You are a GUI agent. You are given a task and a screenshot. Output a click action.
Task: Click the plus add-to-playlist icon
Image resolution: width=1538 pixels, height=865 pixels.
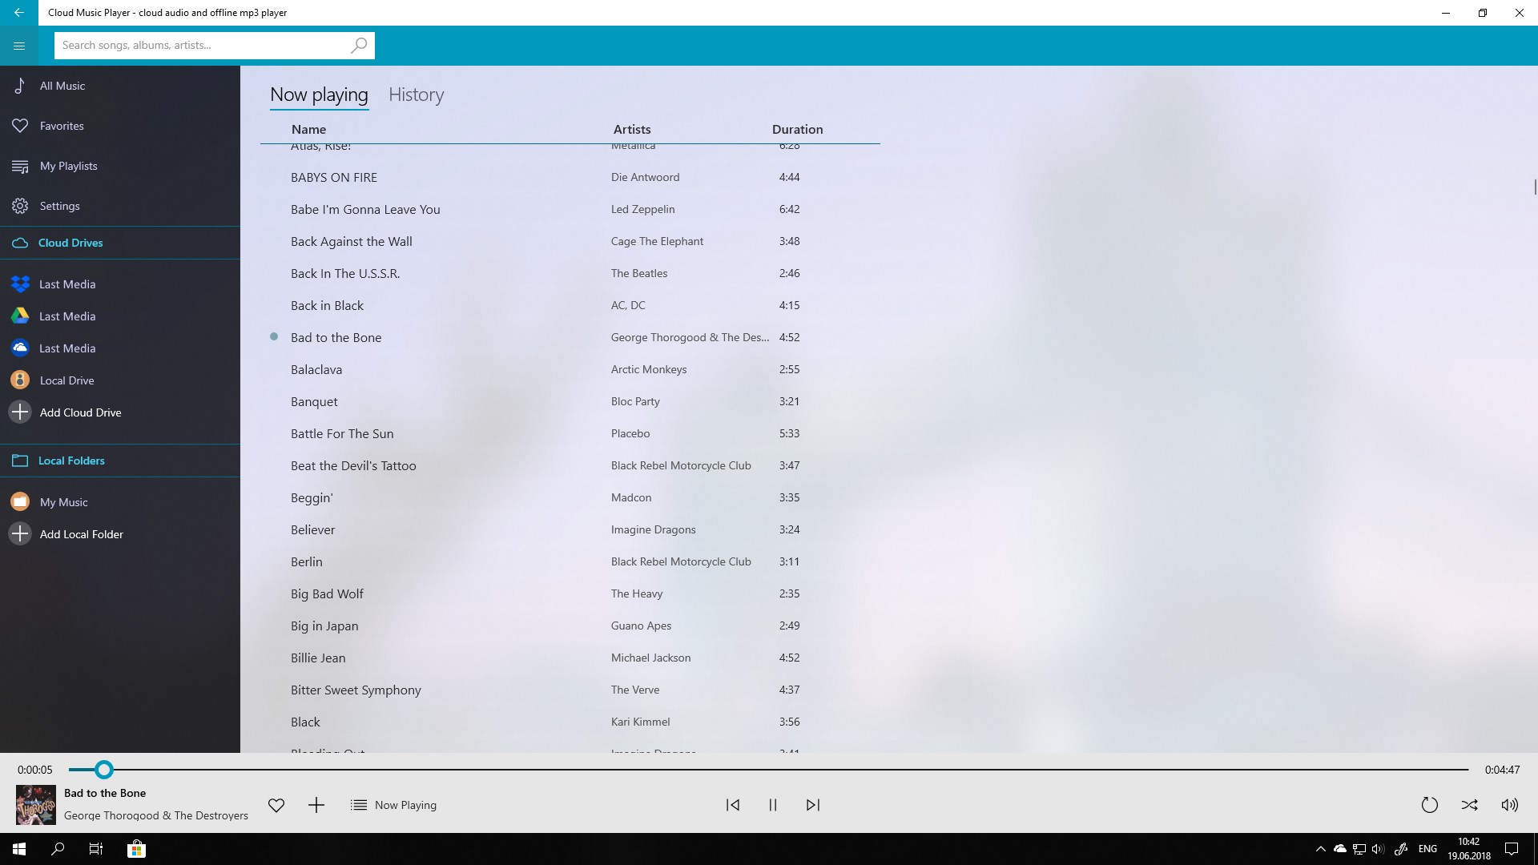pyautogui.click(x=316, y=805)
